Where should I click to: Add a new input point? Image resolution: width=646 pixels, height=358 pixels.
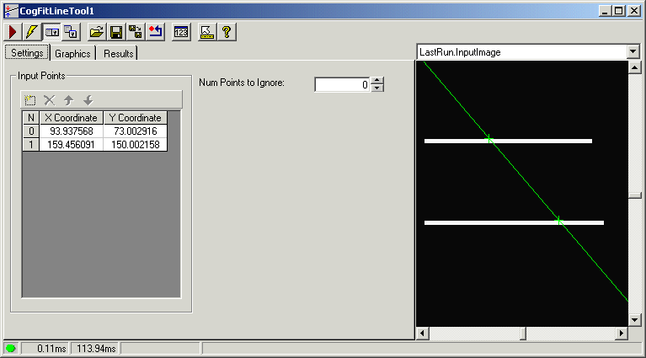click(30, 99)
